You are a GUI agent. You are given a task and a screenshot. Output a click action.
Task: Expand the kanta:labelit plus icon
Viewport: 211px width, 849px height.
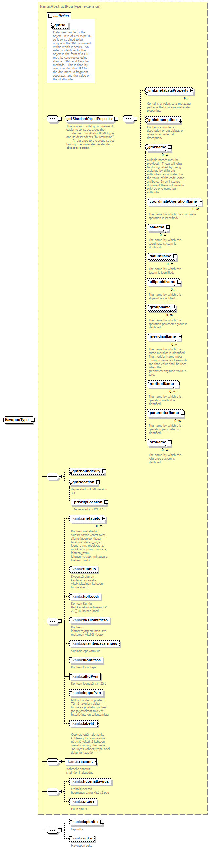(97, 723)
